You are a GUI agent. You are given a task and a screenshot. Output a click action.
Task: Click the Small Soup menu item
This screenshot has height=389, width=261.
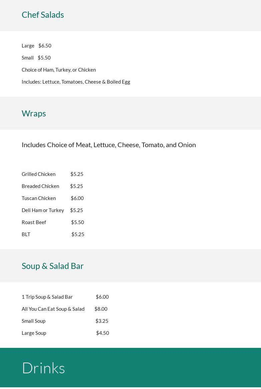[34, 321]
